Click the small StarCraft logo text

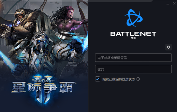[43, 81]
